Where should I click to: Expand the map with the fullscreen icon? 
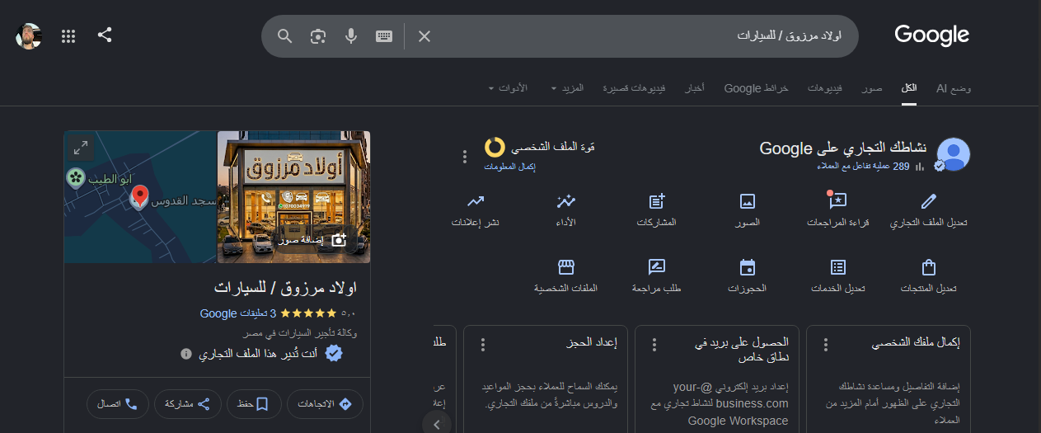coord(81,148)
